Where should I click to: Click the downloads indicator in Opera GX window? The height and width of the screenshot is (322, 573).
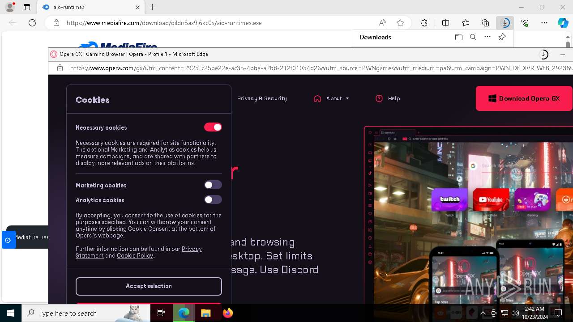(x=543, y=54)
